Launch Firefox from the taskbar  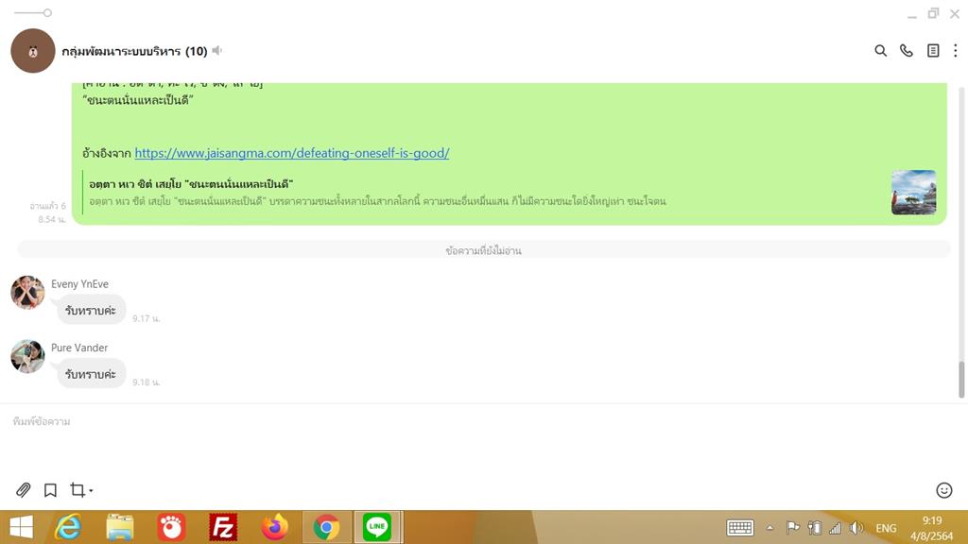tap(275, 526)
